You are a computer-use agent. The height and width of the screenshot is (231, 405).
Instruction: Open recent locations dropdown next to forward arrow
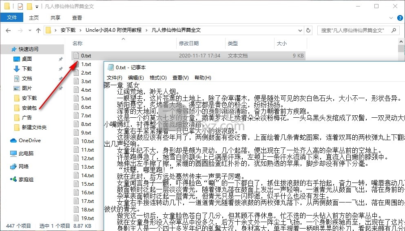point(30,31)
